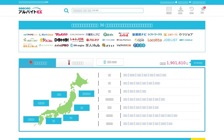224x140 pixels.
Task: Click the アルネク logo
Action: pos(93,40)
